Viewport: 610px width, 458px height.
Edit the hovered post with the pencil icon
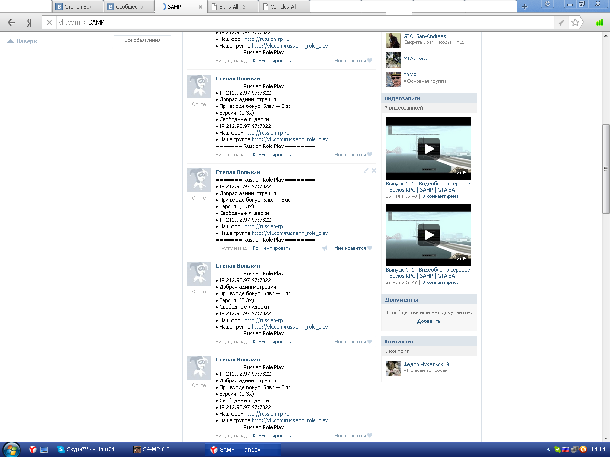pyautogui.click(x=366, y=170)
